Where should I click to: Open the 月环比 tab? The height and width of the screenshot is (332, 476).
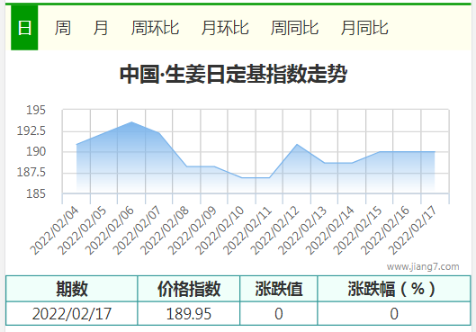coord(225,28)
